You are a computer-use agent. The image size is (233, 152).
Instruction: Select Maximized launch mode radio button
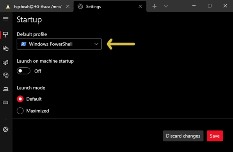click(x=20, y=111)
